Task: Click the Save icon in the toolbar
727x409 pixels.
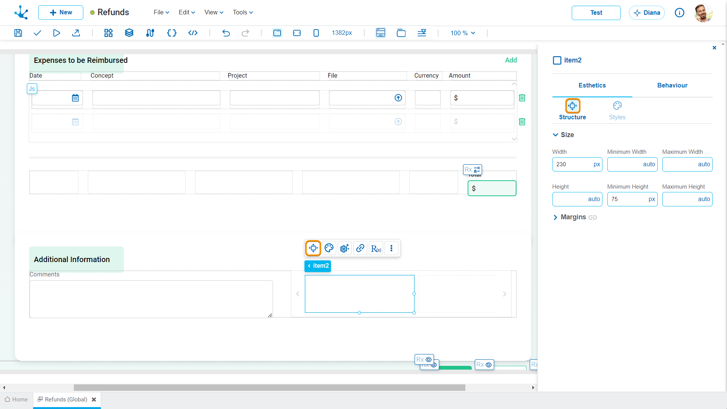Action: point(18,33)
